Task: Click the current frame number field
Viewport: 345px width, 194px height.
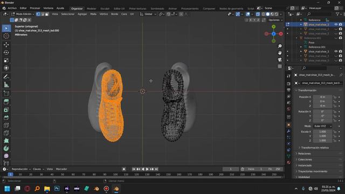Action: 231,169
